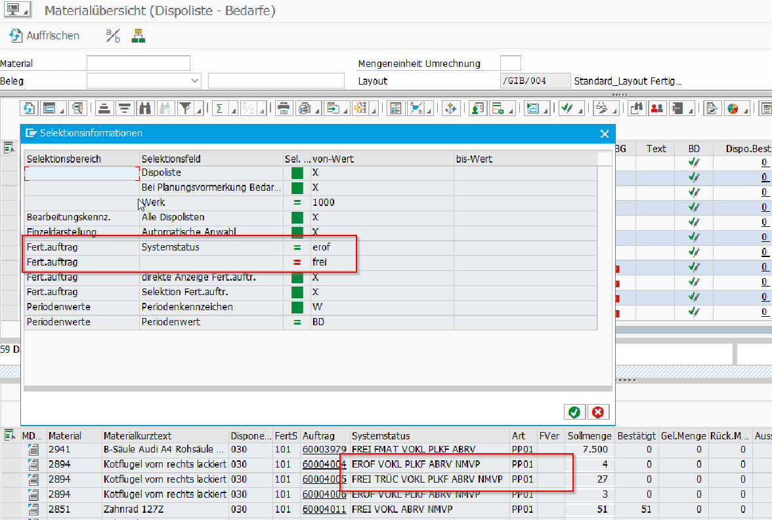Open order link 60003979

324,449
